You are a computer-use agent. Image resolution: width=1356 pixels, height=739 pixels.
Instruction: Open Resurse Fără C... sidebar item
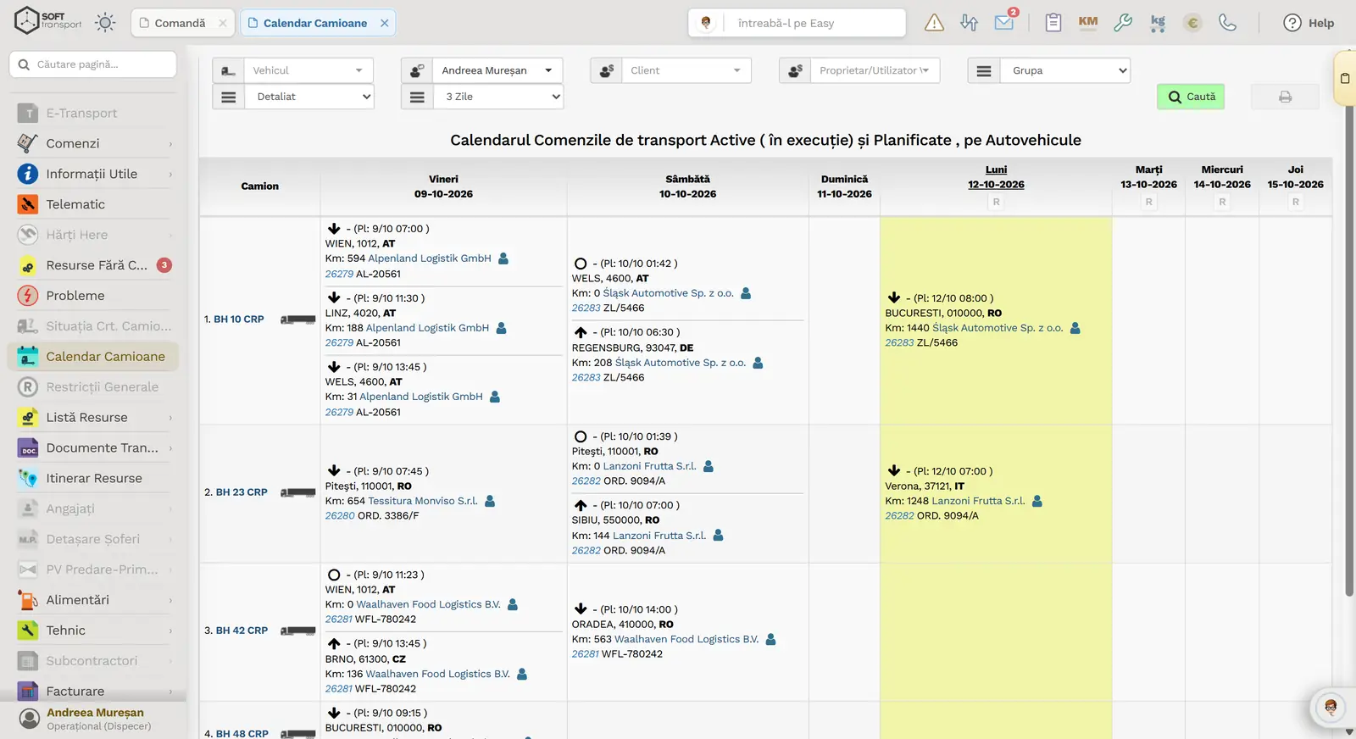[x=95, y=265]
